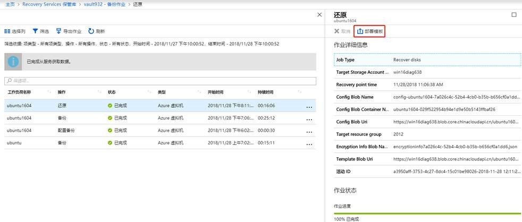Maximize the 还原 restore panel
The image size is (522, 222).
513,15
